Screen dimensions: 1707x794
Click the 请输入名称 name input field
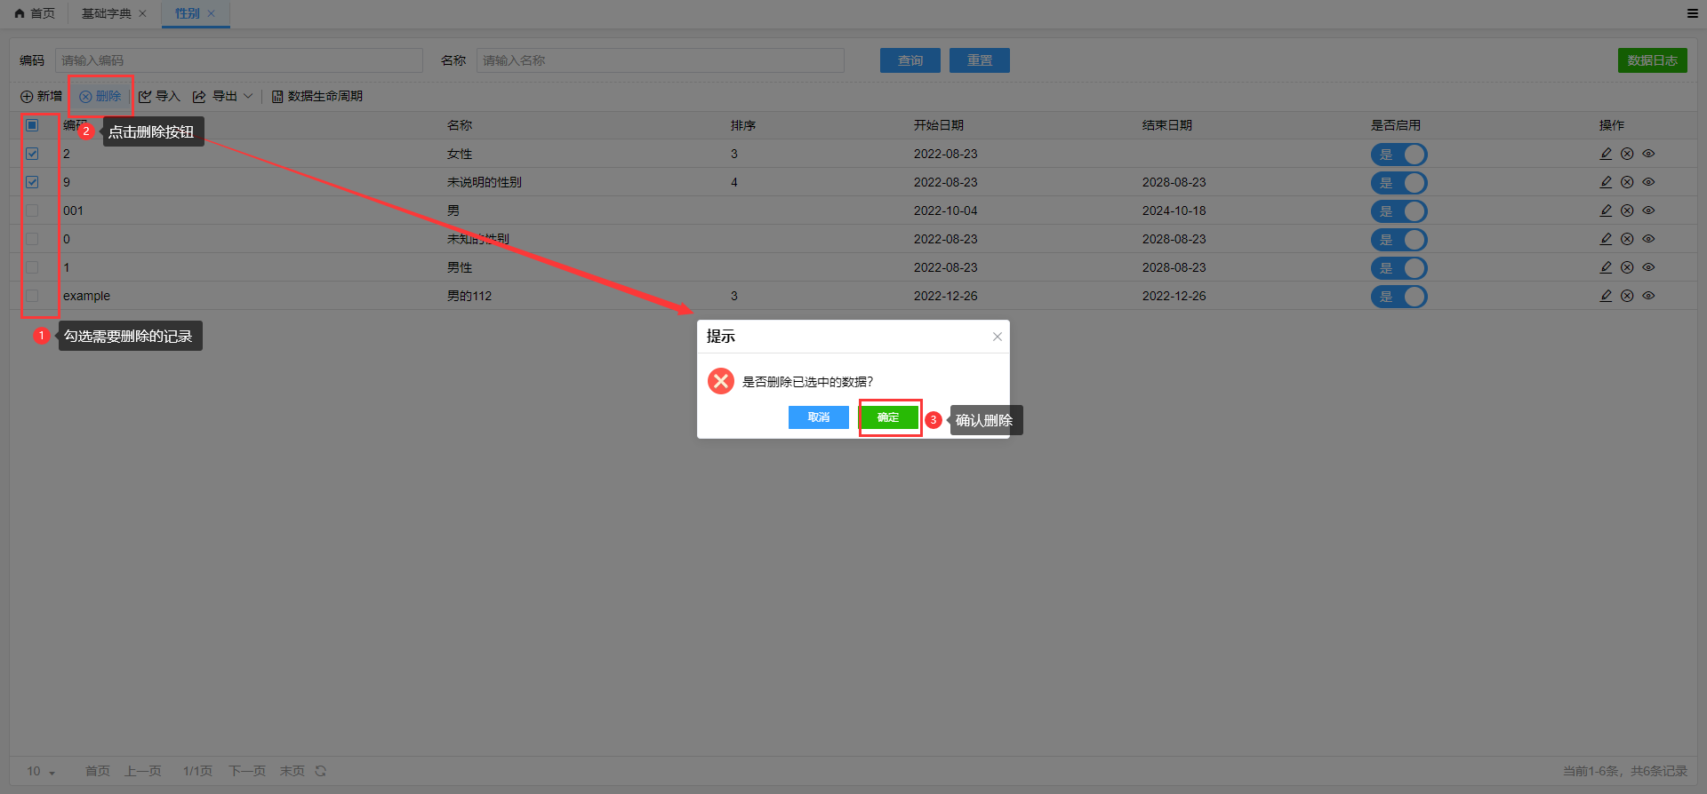(x=660, y=60)
